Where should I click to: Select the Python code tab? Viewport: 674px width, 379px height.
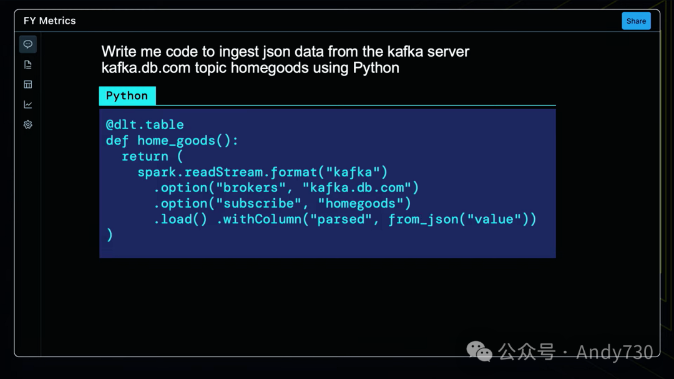click(127, 95)
